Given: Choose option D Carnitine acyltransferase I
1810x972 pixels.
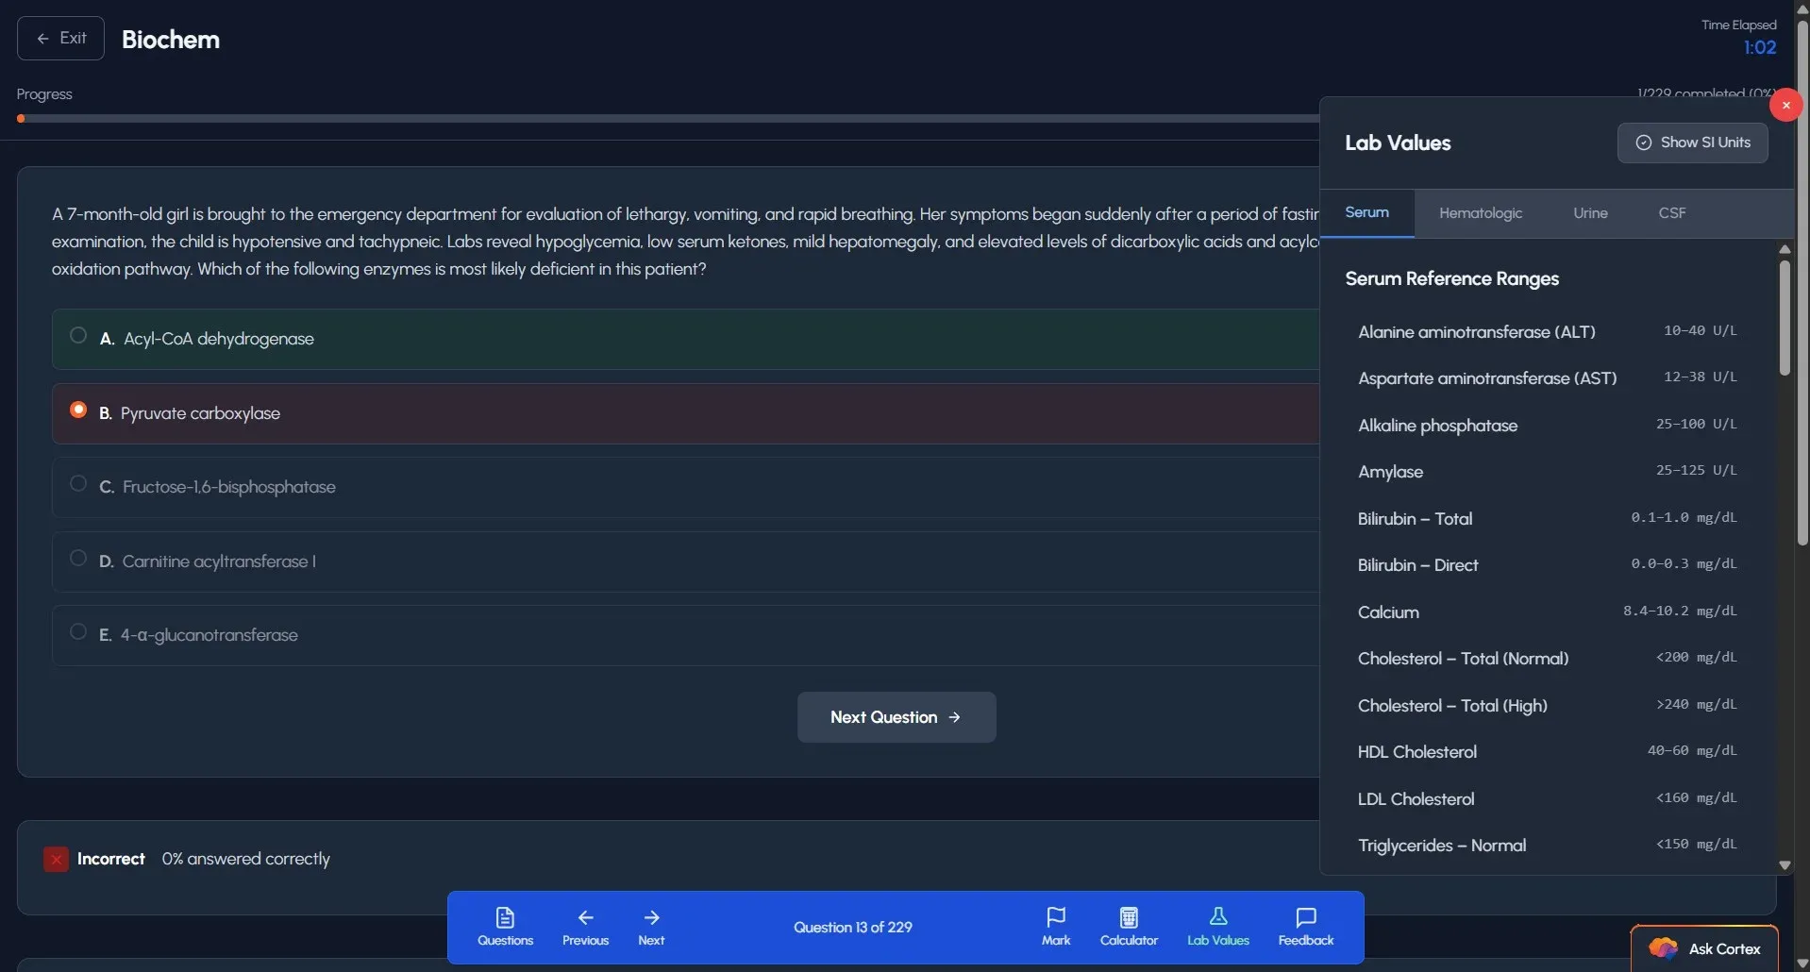Looking at the screenshot, I should click(78, 559).
